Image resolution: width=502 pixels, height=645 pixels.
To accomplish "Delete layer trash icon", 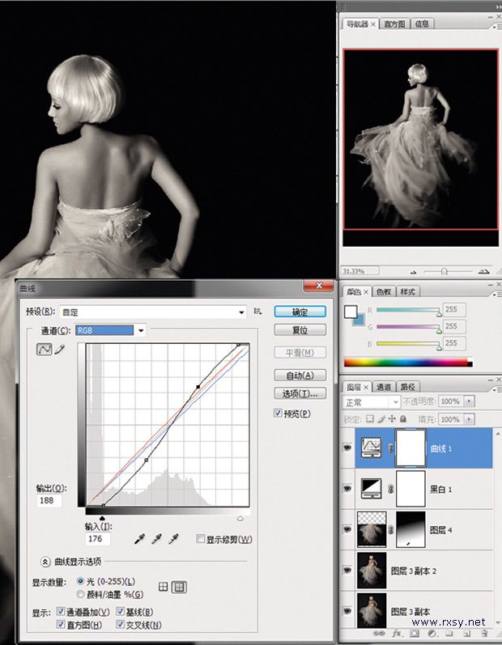I will point(484,634).
